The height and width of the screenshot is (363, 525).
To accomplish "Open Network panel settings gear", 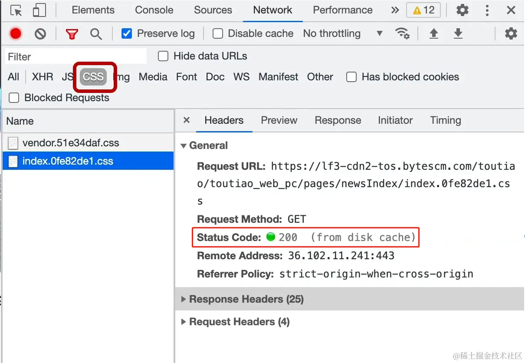I will pyautogui.click(x=511, y=33).
